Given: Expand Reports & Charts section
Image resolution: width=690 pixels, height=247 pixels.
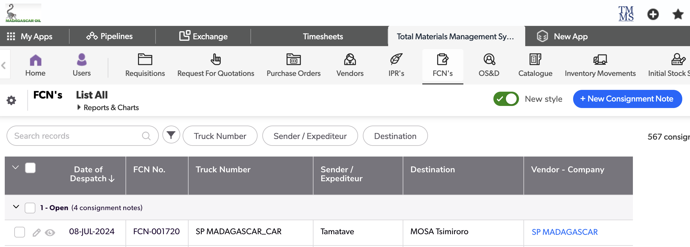Looking at the screenshot, I should [x=79, y=107].
